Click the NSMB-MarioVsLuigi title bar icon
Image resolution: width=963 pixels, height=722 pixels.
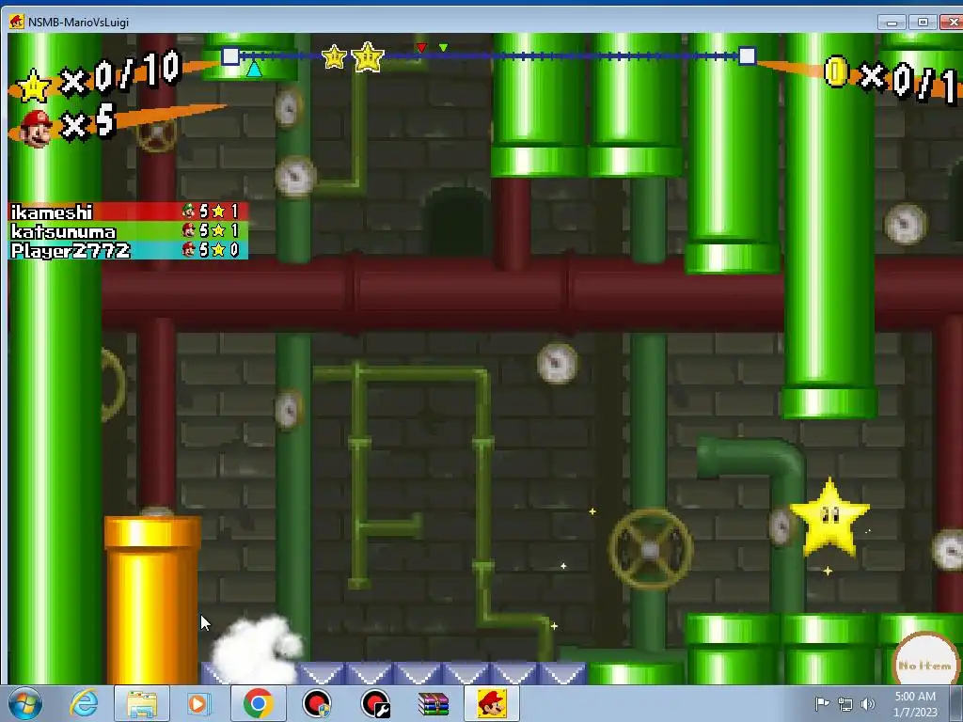click(x=17, y=23)
